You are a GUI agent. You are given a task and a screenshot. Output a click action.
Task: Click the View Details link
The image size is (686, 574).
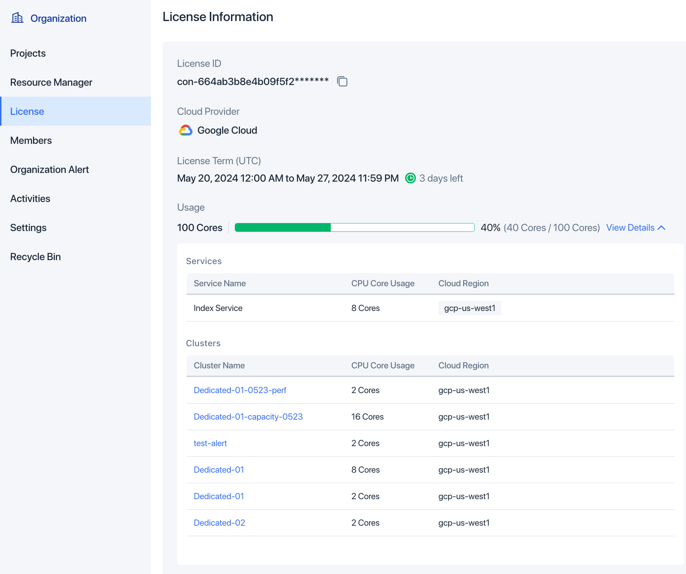click(630, 228)
